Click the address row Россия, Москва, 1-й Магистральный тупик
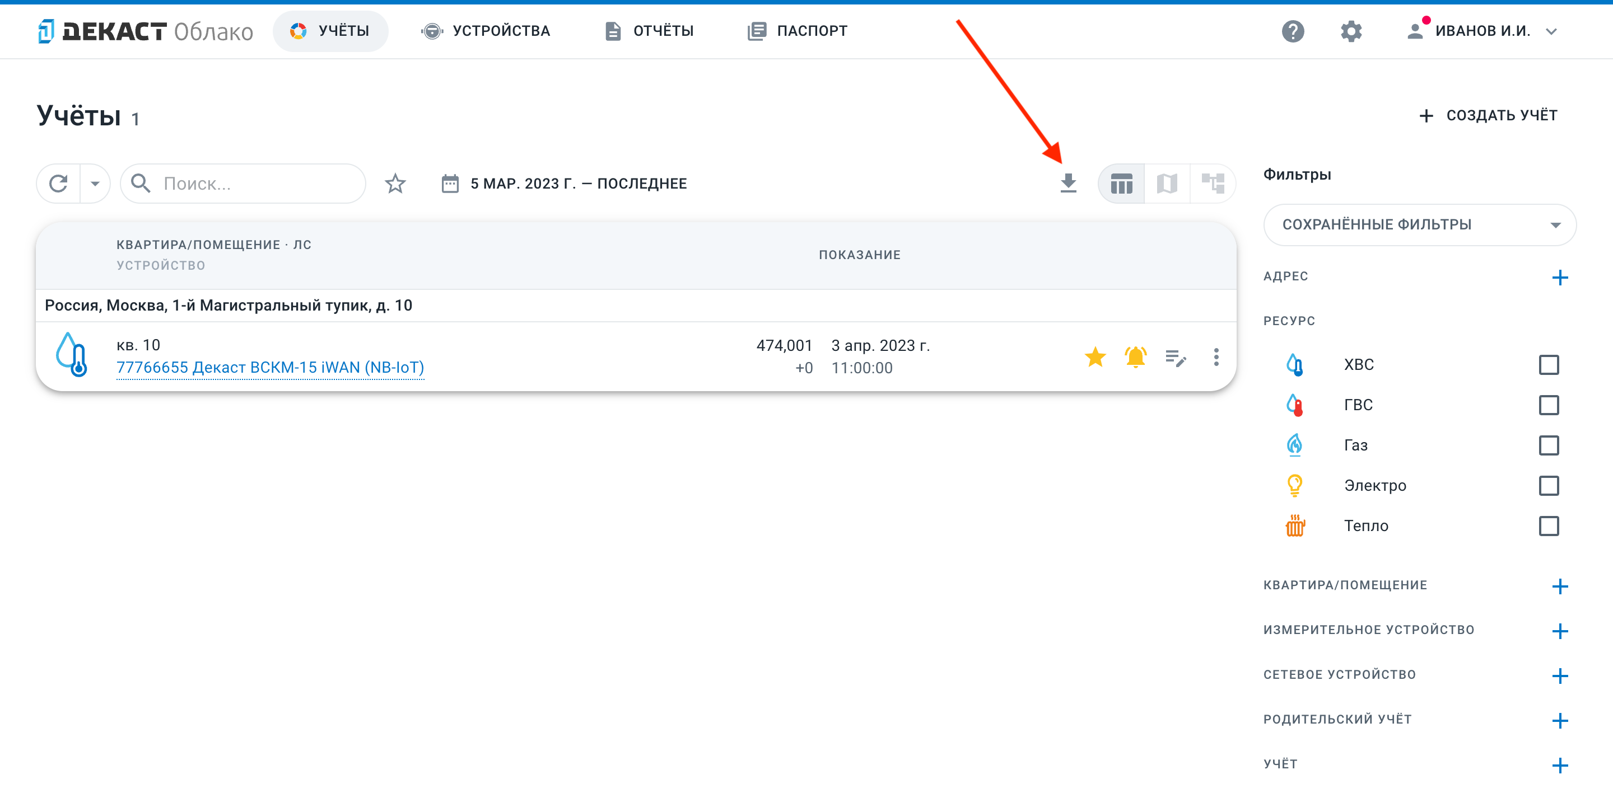The width and height of the screenshot is (1613, 798). (636, 306)
